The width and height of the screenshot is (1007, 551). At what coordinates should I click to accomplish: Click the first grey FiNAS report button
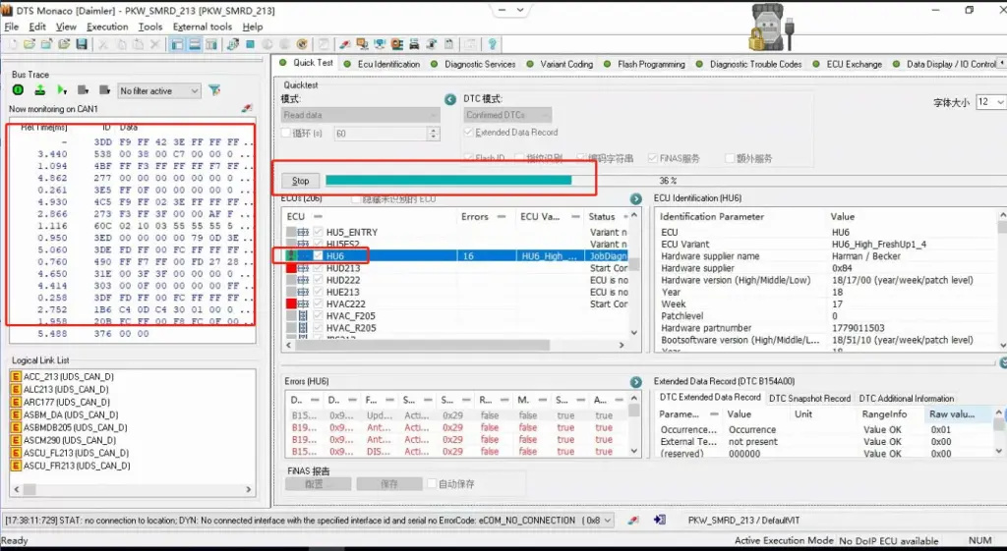[x=318, y=483]
